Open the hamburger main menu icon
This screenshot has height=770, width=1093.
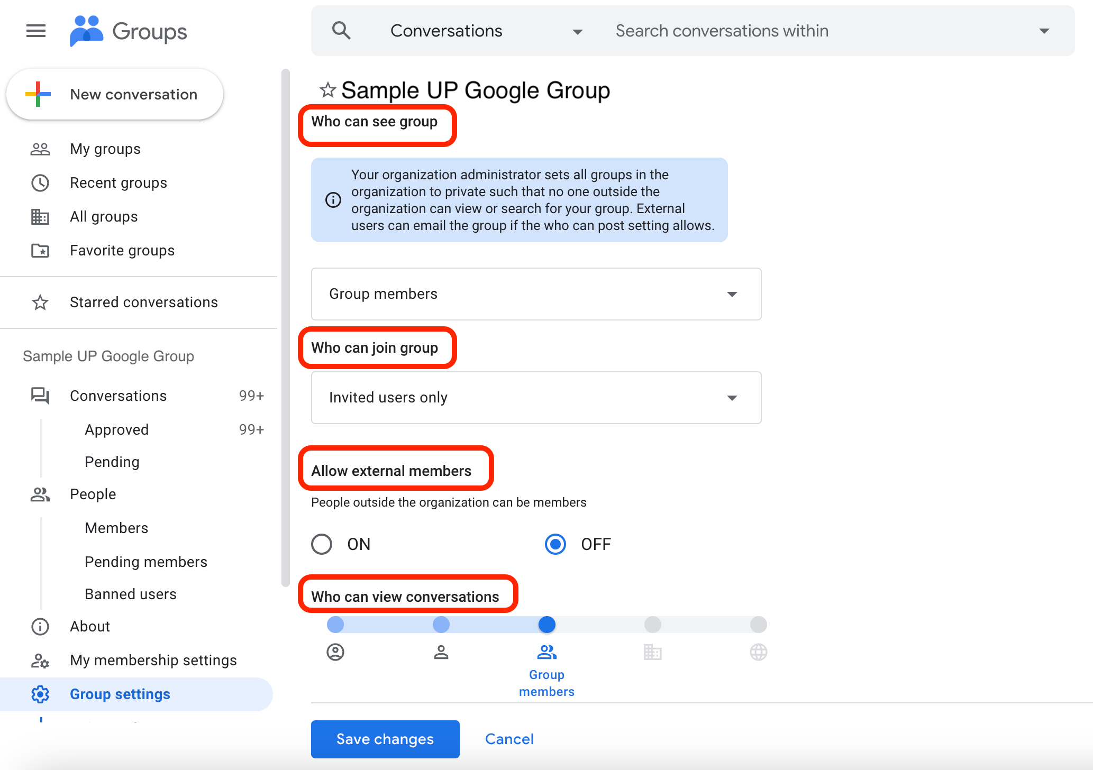click(x=36, y=31)
